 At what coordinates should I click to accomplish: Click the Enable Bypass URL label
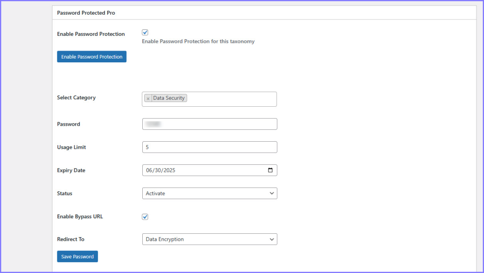coord(80,217)
